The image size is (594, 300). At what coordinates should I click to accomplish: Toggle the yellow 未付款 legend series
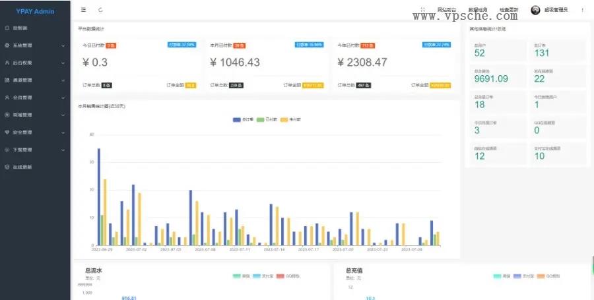[x=290, y=119]
